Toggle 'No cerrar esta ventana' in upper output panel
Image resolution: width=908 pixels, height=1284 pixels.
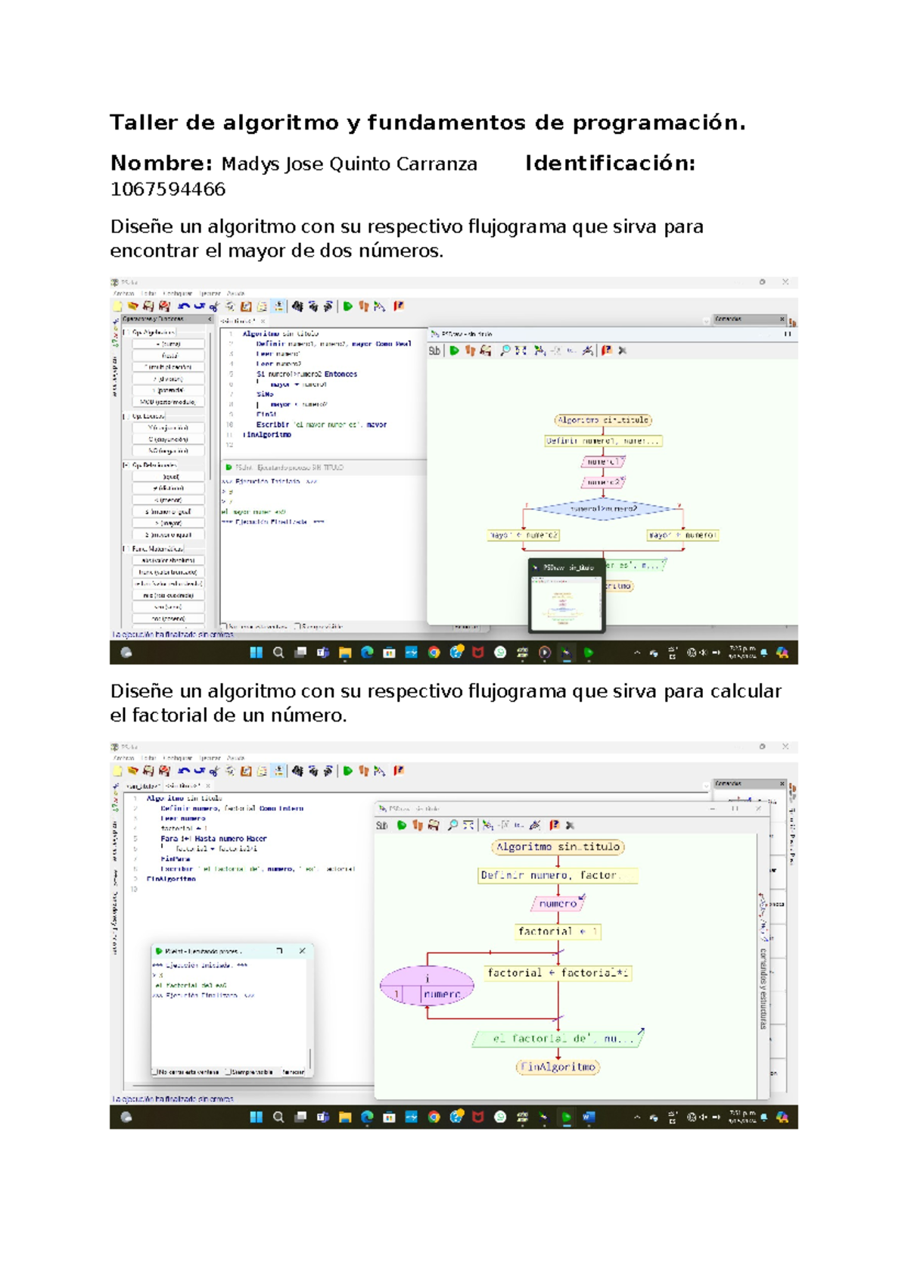[255, 627]
